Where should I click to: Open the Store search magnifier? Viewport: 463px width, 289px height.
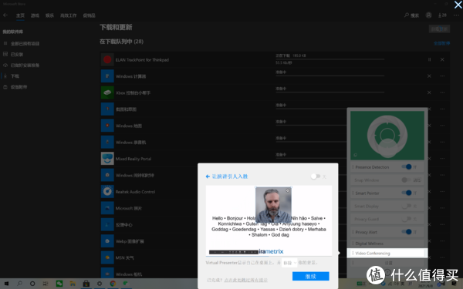[407, 15]
